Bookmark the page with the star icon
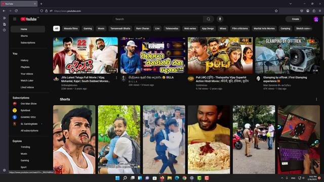324x182 pixels. click(276, 11)
